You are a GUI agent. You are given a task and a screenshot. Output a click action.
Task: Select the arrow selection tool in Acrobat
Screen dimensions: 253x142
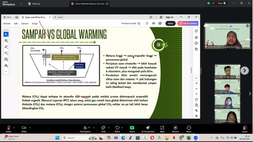(x=6, y=34)
